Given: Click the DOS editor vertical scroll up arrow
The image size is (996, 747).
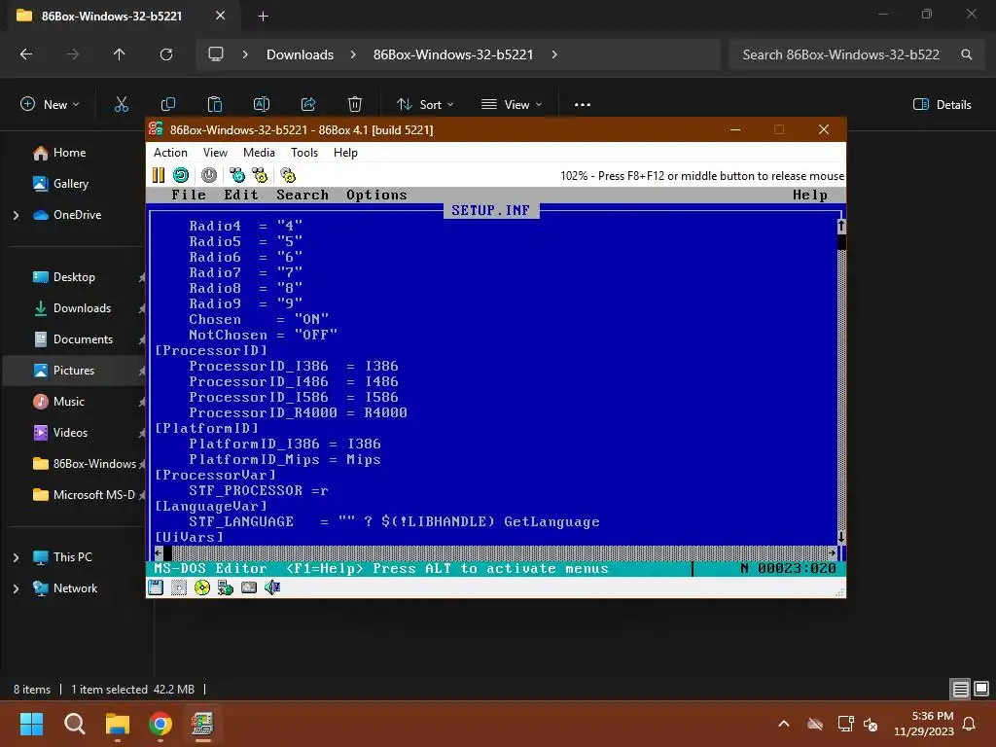Looking at the screenshot, I should (x=841, y=226).
